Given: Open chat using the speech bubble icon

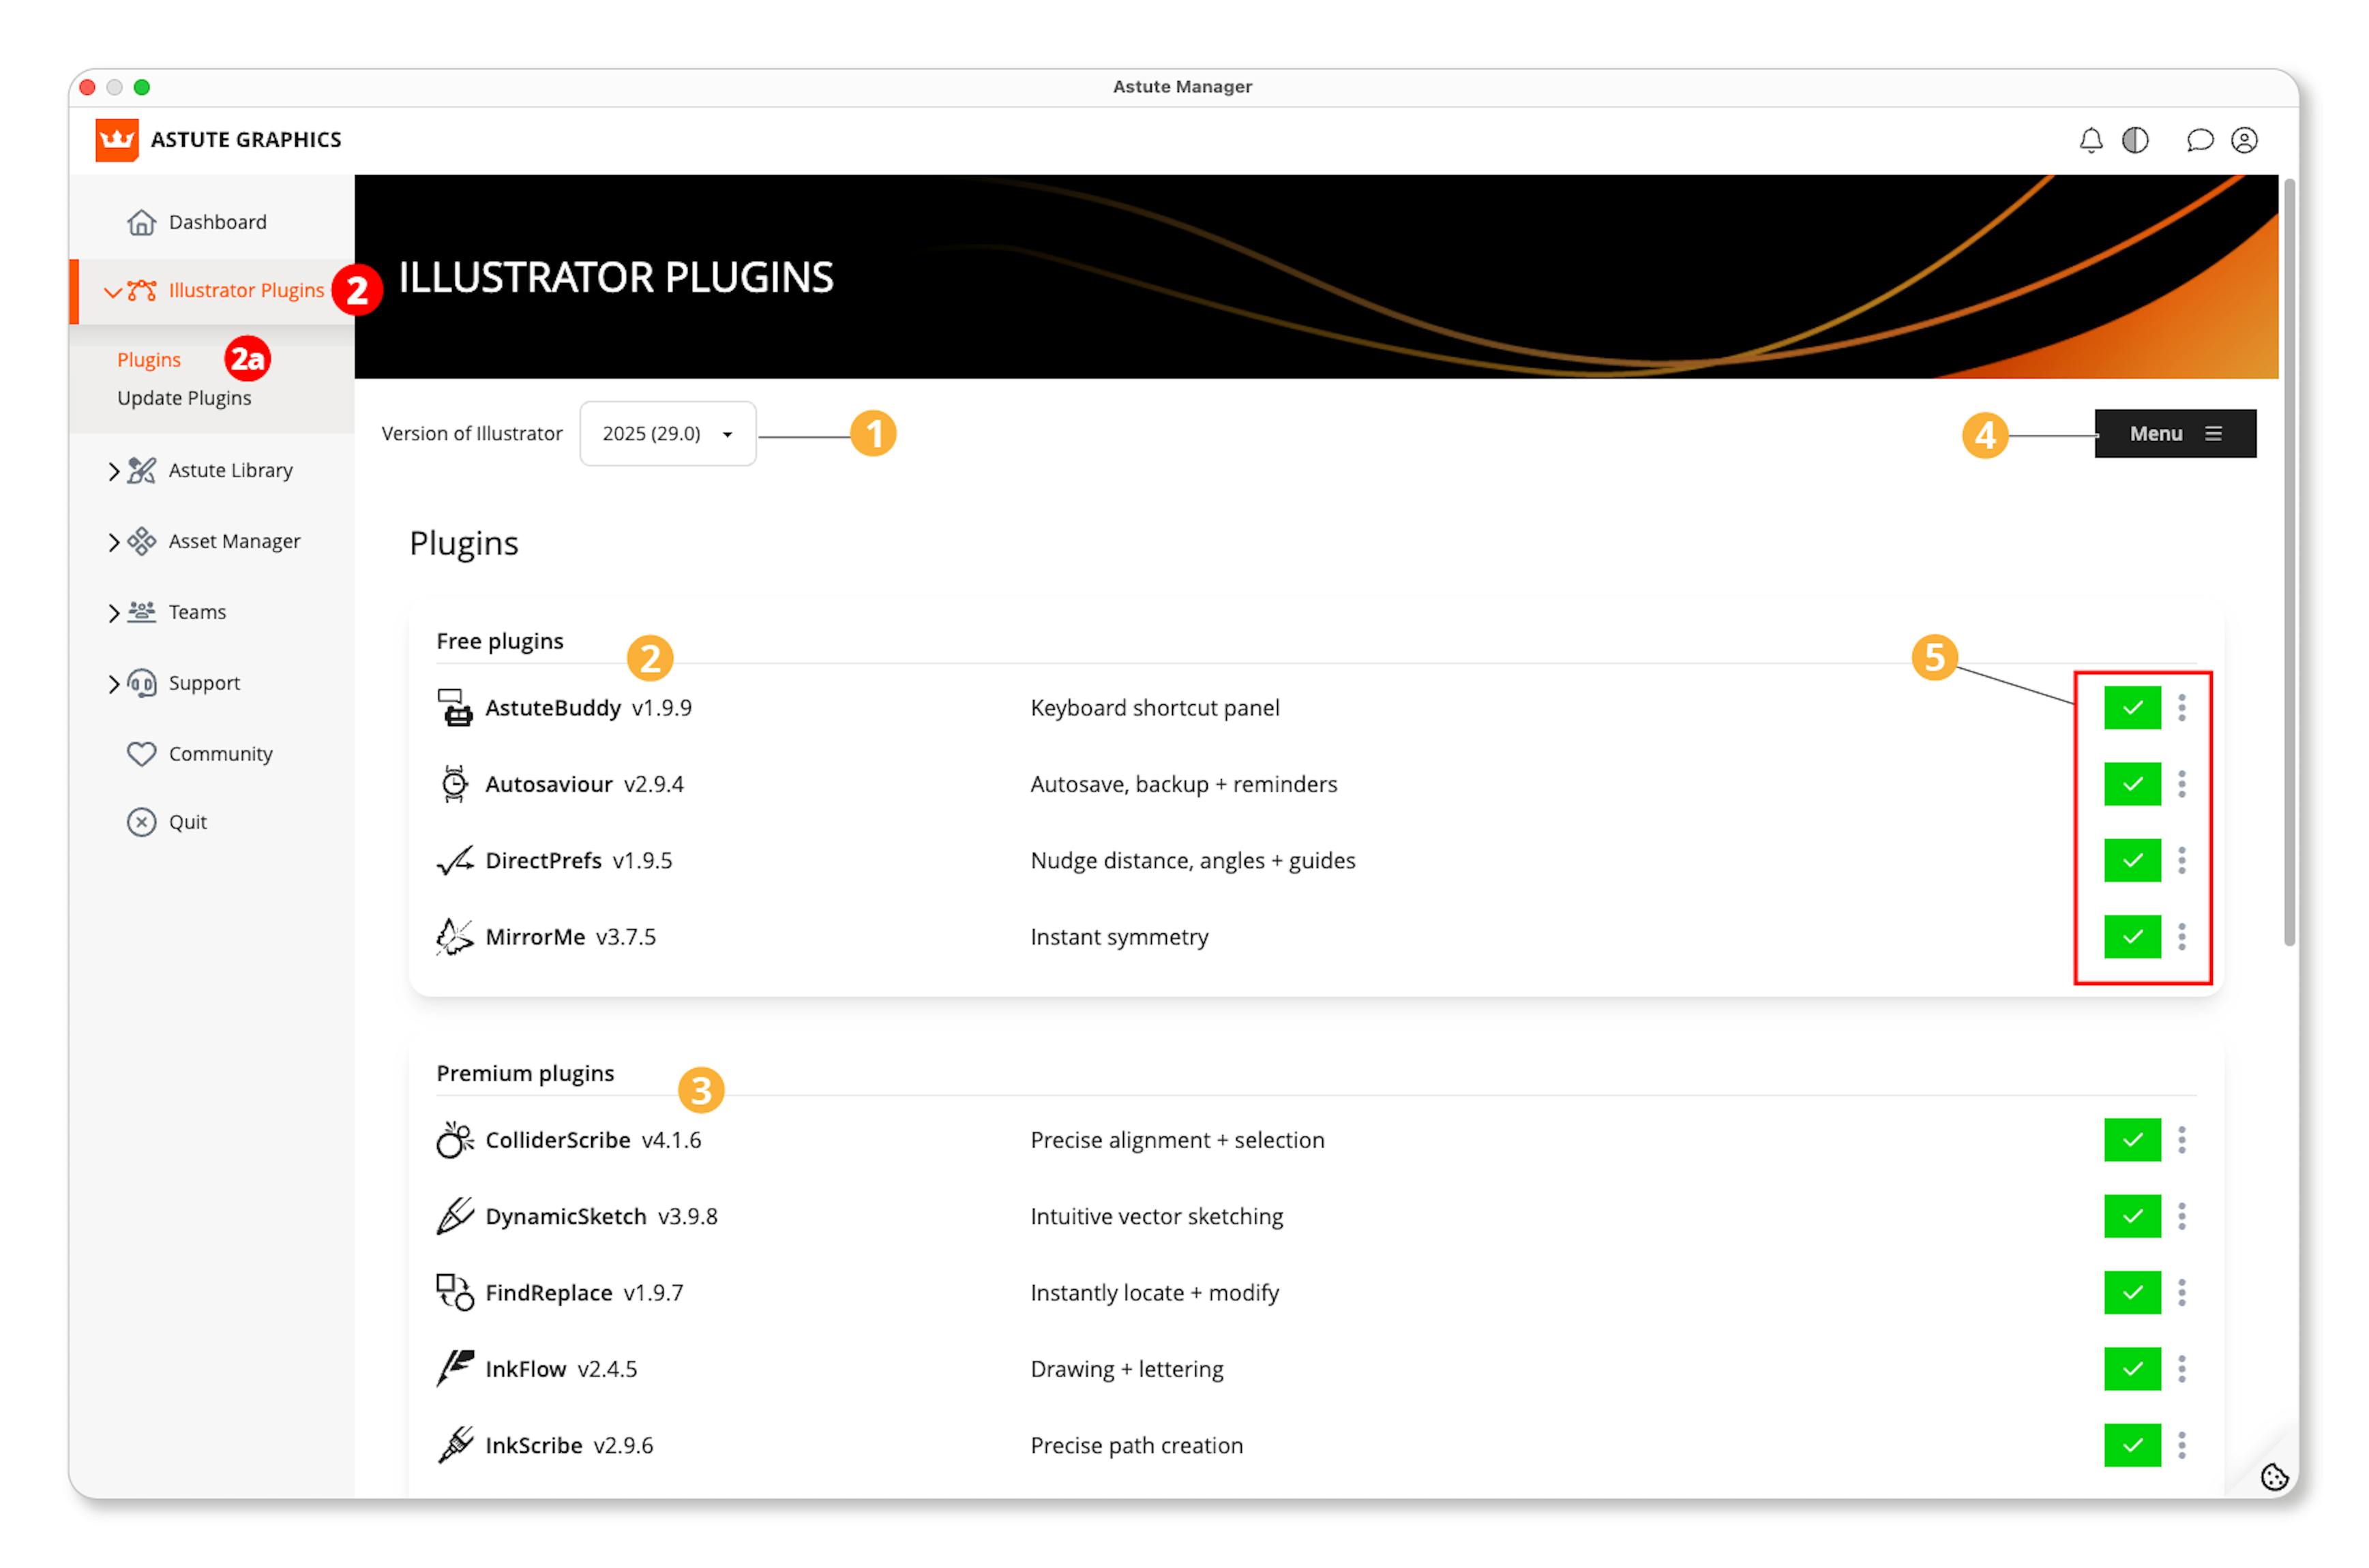Looking at the screenshot, I should point(2199,139).
